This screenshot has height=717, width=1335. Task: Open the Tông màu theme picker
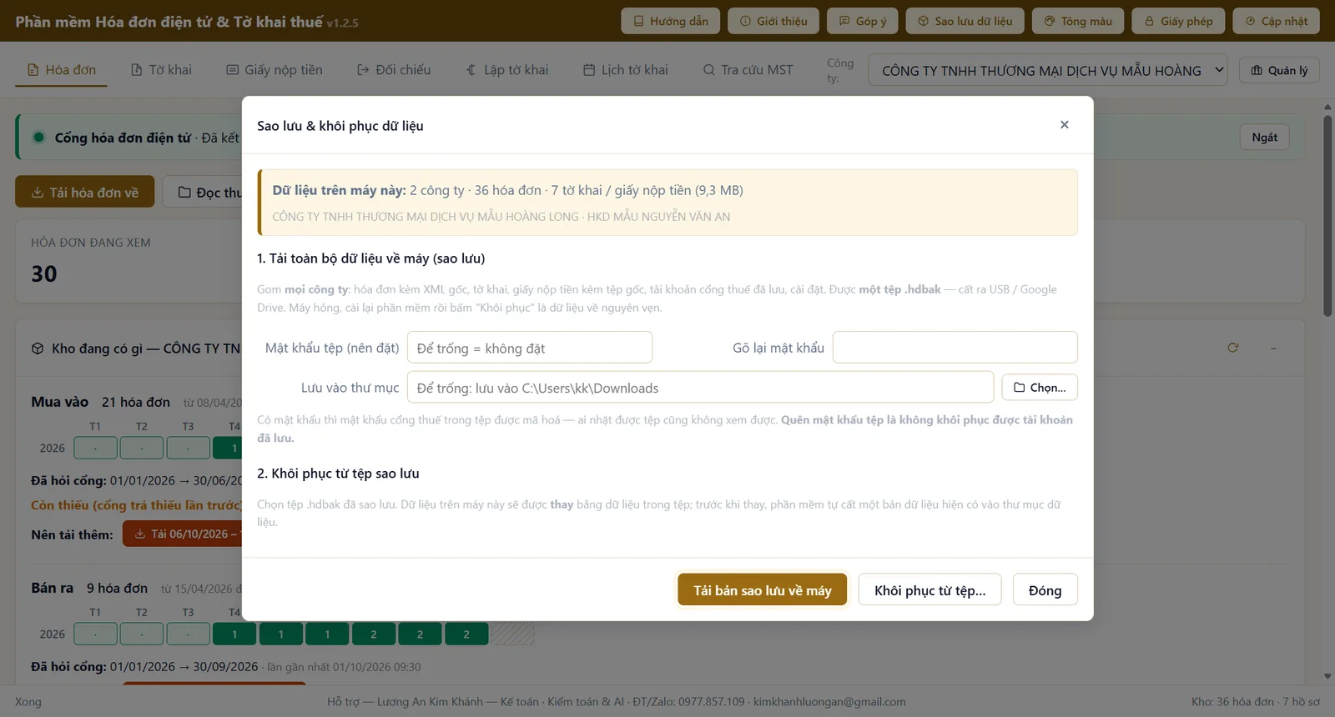1078,21
